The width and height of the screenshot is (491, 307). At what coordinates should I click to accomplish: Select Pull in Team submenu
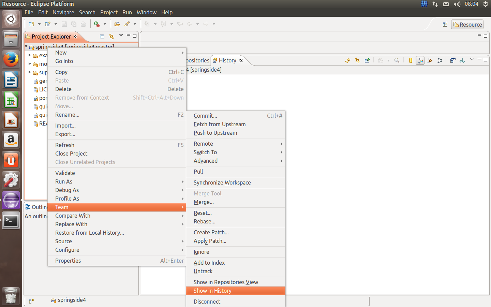pyautogui.click(x=236, y=172)
